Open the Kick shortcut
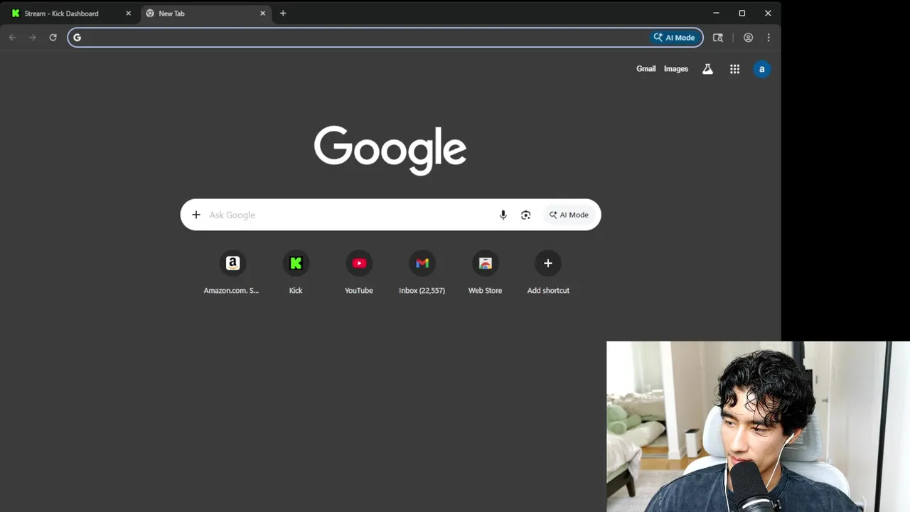Viewport: 910px width, 512px height. point(296,272)
